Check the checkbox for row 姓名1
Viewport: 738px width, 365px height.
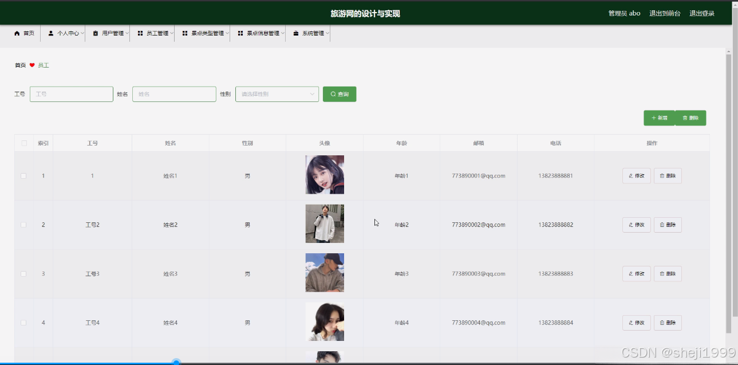pyautogui.click(x=23, y=176)
